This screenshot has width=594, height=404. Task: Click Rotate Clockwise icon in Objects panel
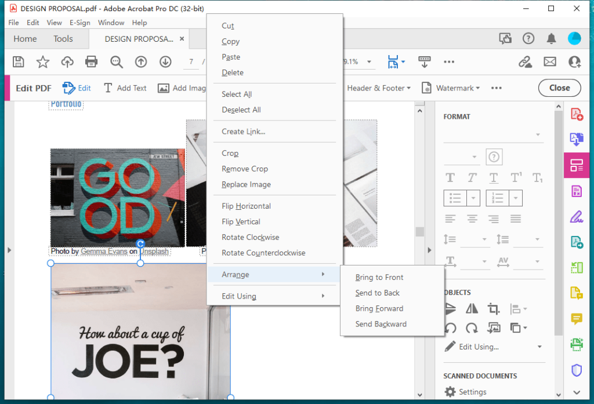point(472,328)
